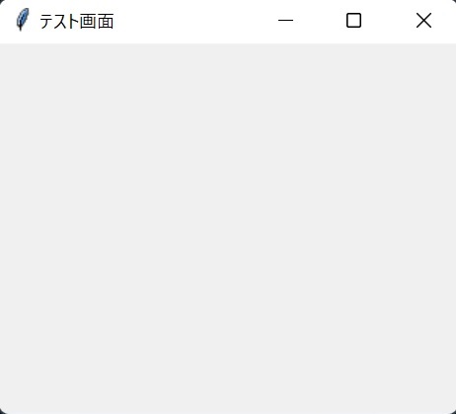Screen dimensions: 456x414
Task: Click the empty gray client area
Action: click(228, 228)
